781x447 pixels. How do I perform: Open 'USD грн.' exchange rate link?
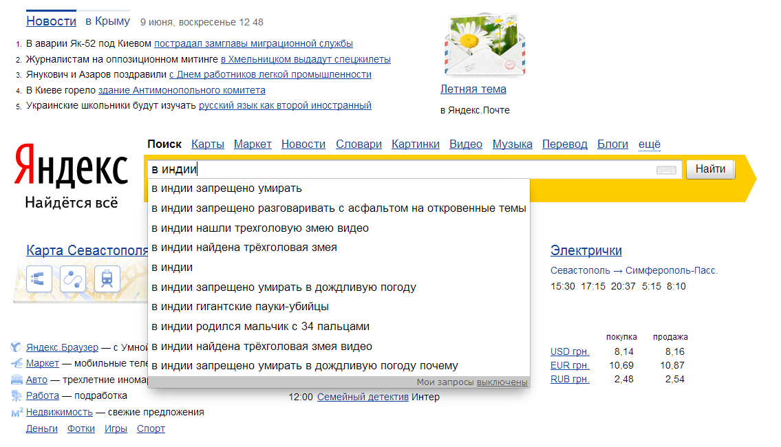[x=570, y=351]
